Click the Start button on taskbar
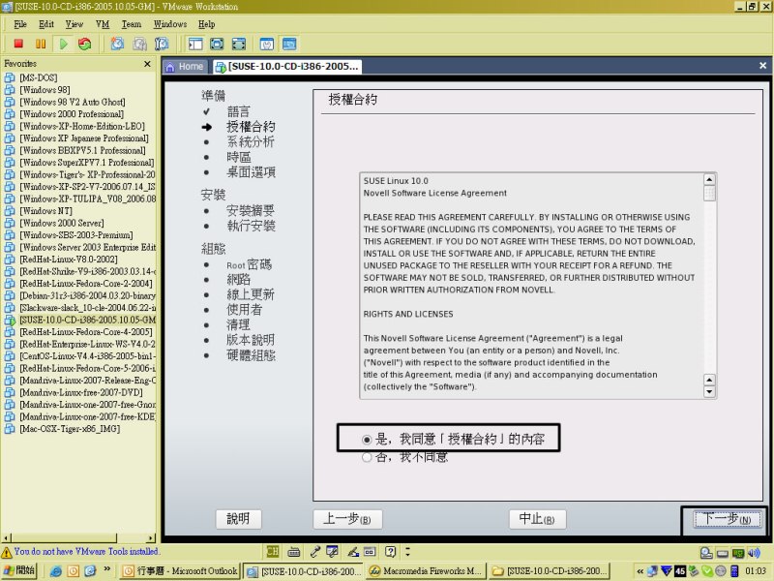 [x=19, y=570]
